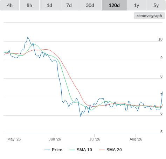Image resolution: width=166 pixels, height=159 pixels.
Task: Toggle SMA 10 series visibility
Action: 84,150
